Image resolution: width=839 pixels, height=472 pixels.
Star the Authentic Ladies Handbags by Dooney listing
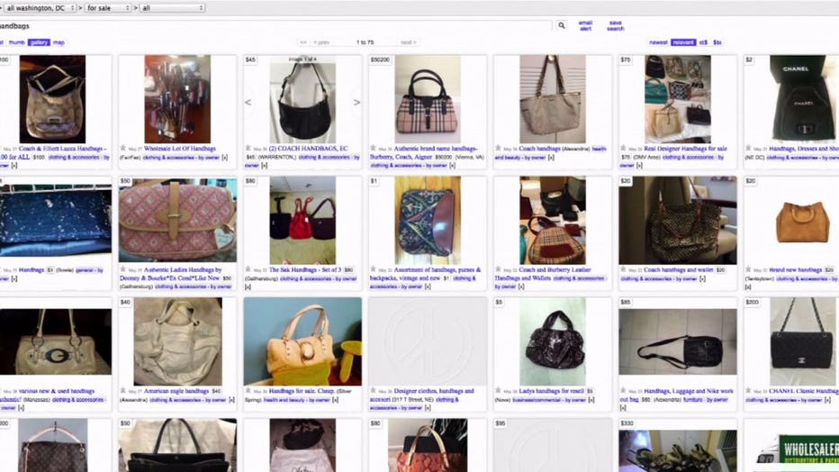(x=123, y=269)
